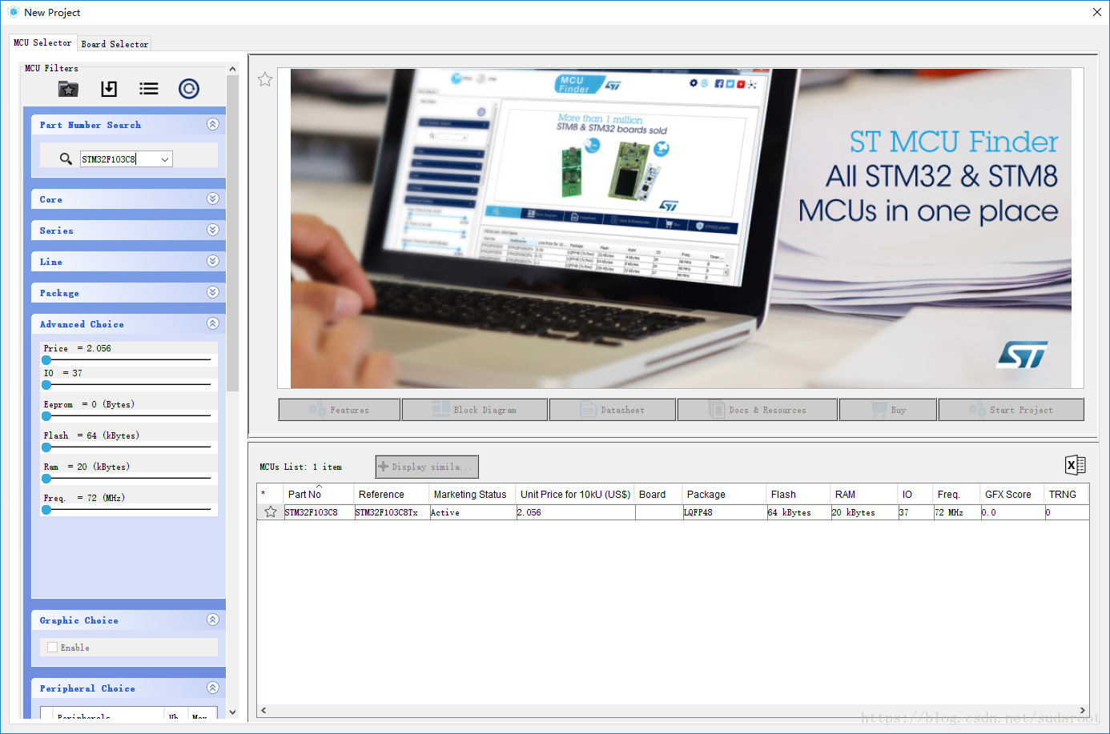Adjust the Flash slider handle
This screenshot has height=734, width=1110.
[x=46, y=447]
